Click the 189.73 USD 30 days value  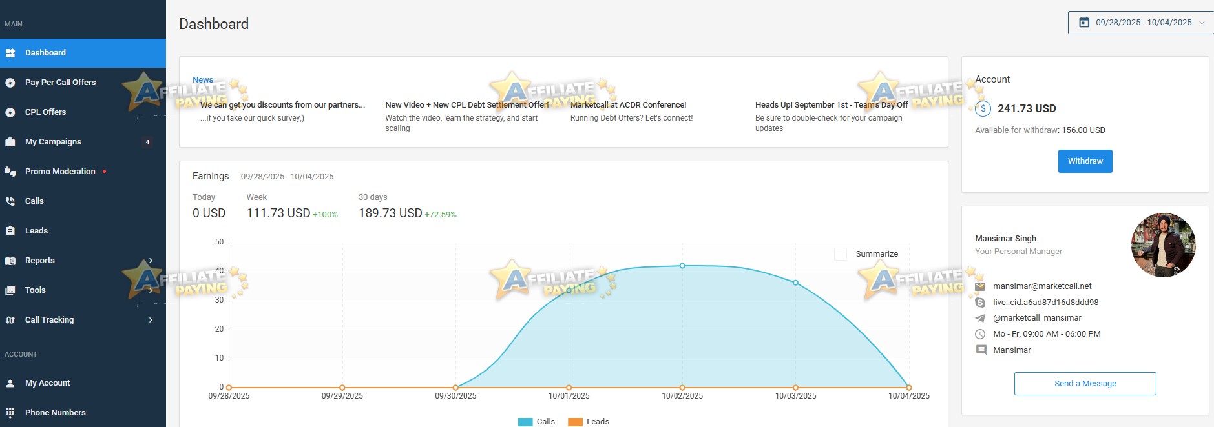[x=390, y=213]
